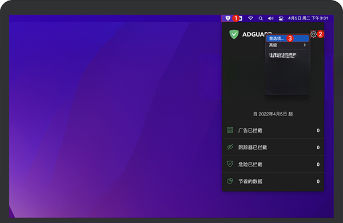
Task: Click the date and time 4月5日 周二
Action: pyautogui.click(x=308, y=18)
